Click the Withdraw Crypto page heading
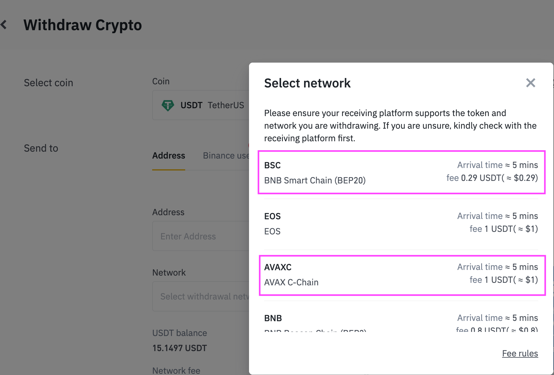This screenshot has height=375, width=554. click(83, 25)
